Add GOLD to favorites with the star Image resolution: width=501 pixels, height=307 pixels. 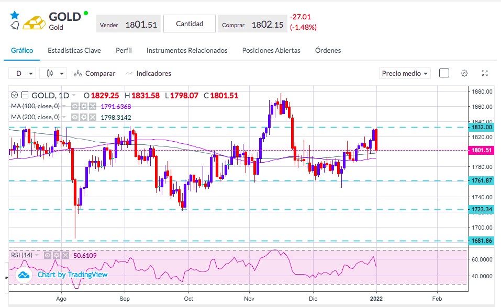pyautogui.click(x=15, y=15)
